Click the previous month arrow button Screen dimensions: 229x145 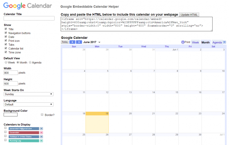(x=72, y=42)
